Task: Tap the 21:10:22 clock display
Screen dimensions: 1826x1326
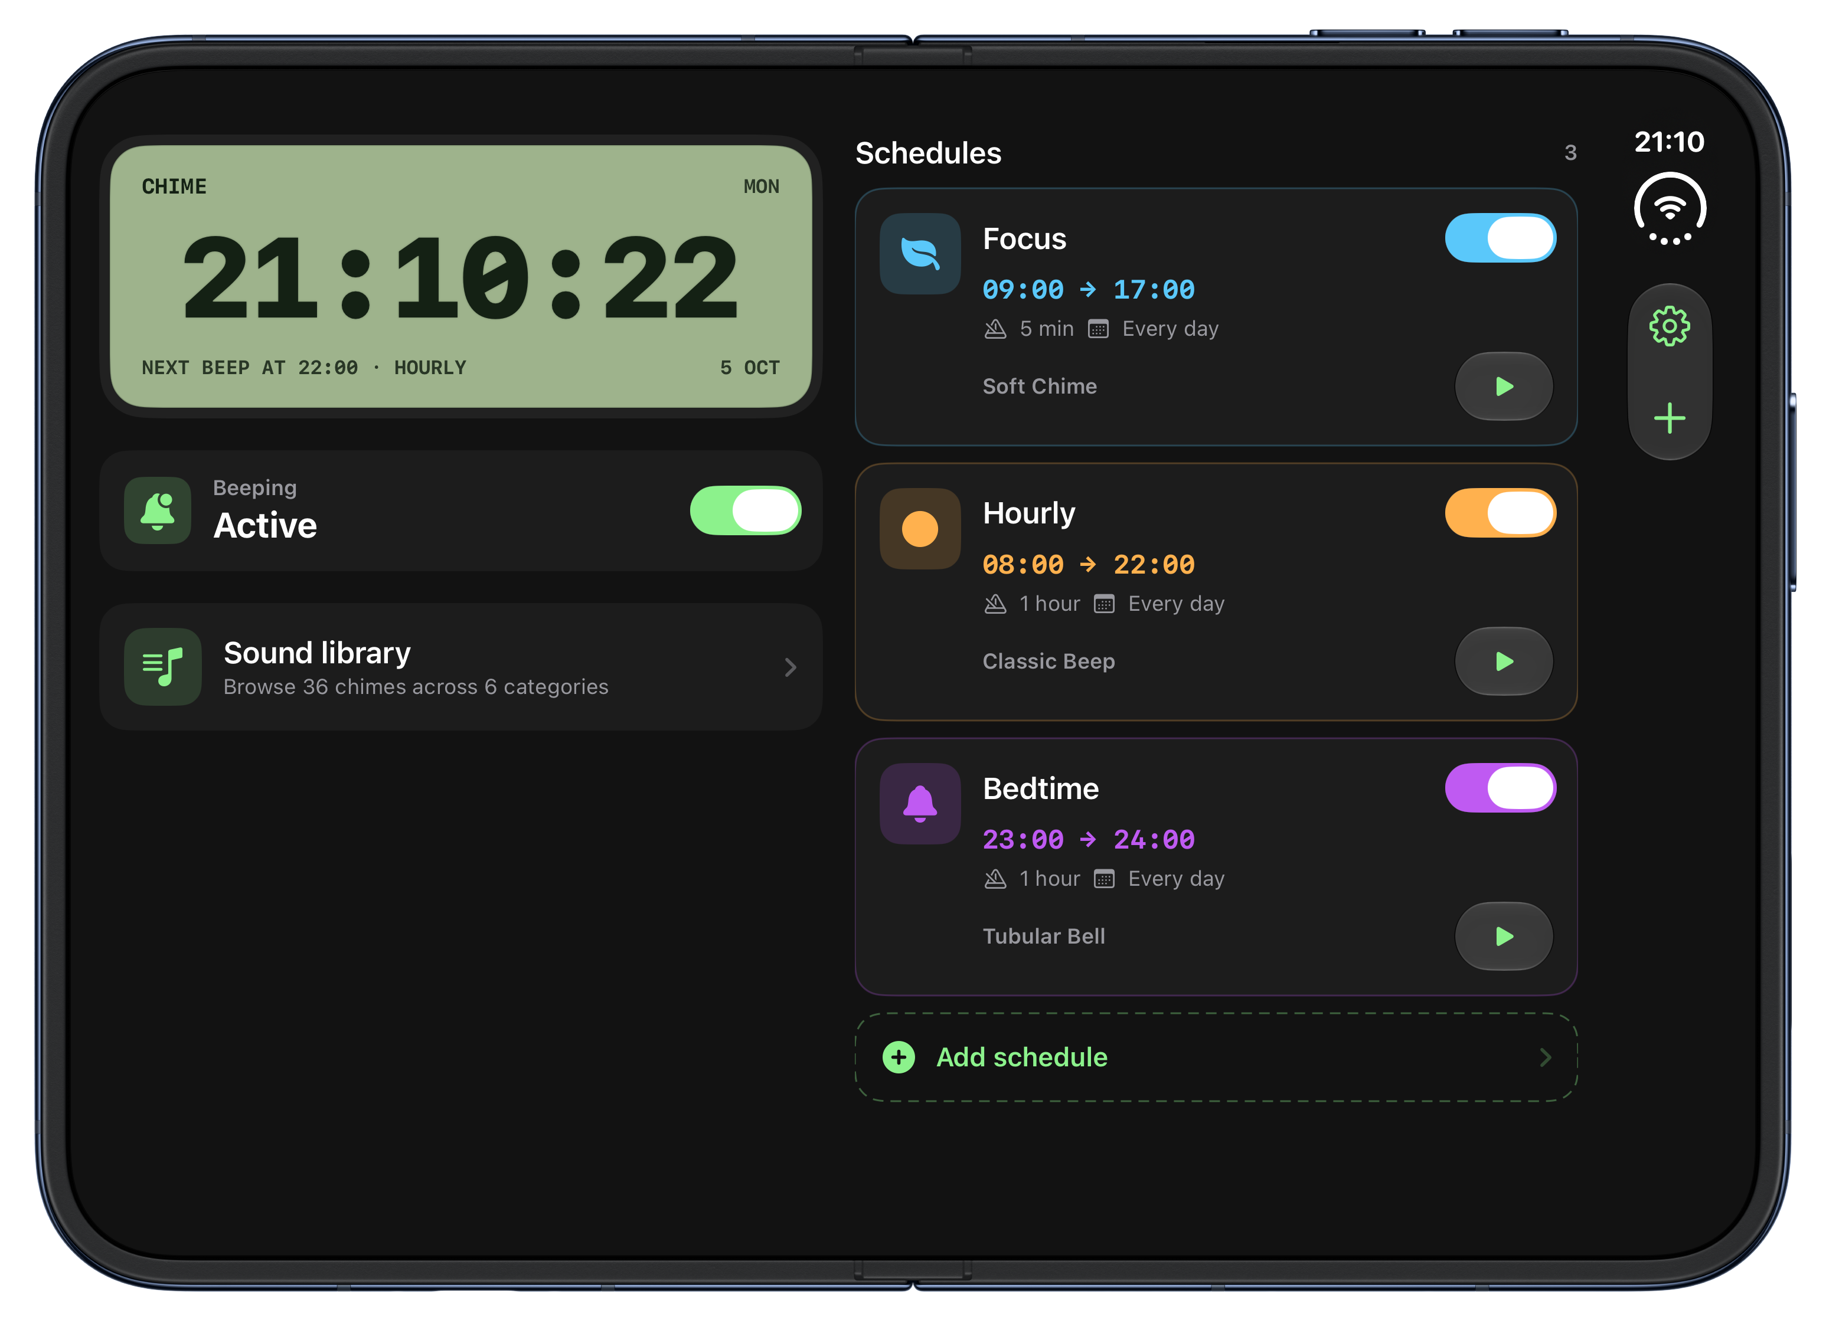Action: pyautogui.click(x=460, y=279)
